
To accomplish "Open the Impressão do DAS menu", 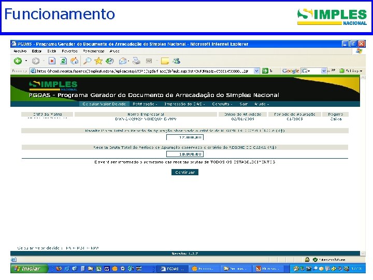I will 184,104.
